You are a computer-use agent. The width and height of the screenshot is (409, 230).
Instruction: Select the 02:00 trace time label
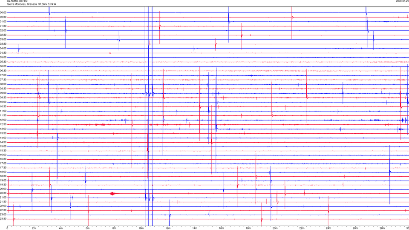[3, 31]
